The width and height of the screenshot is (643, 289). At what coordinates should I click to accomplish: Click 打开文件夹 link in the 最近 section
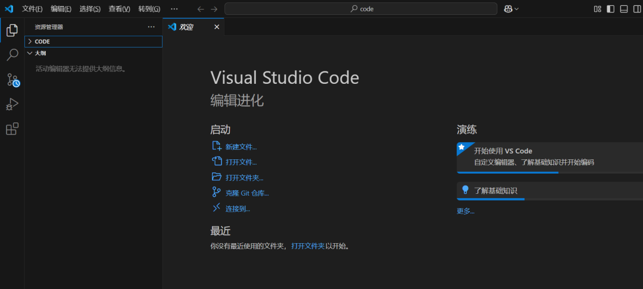click(308, 246)
